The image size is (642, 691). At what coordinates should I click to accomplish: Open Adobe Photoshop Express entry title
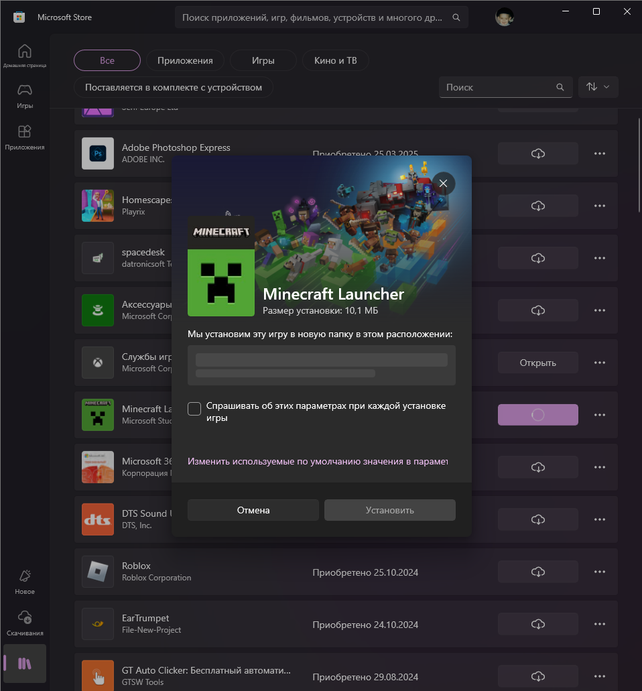(176, 147)
